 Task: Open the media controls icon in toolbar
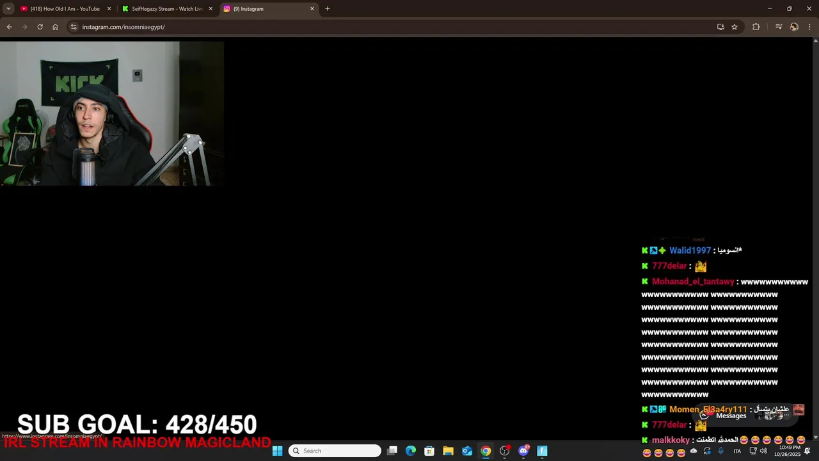[778, 27]
